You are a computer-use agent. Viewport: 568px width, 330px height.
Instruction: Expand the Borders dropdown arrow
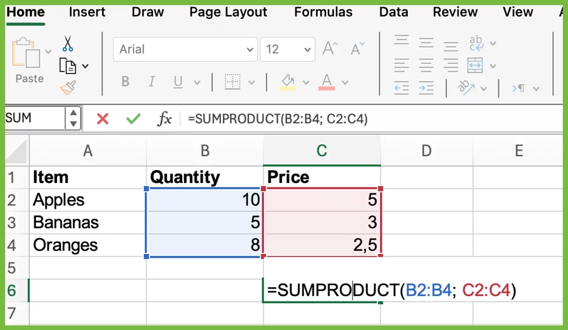[251, 83]
